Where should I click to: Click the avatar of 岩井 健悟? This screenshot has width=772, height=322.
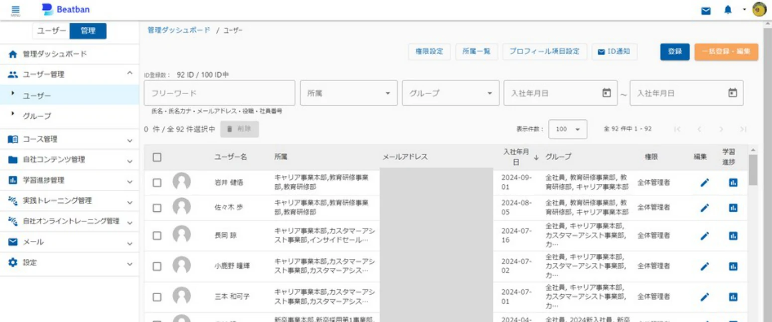click(x=182, y=182)
